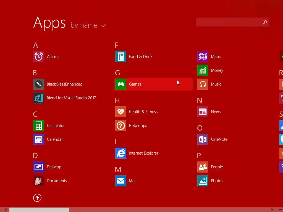Open the Maps app icon

click(203, 57)
